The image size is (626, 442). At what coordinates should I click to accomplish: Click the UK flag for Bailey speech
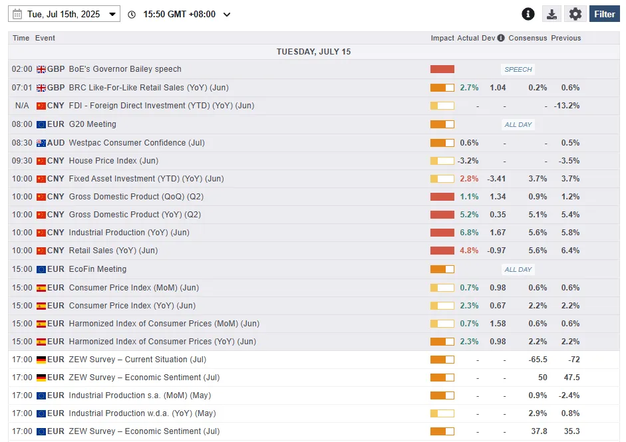point(41,69)
